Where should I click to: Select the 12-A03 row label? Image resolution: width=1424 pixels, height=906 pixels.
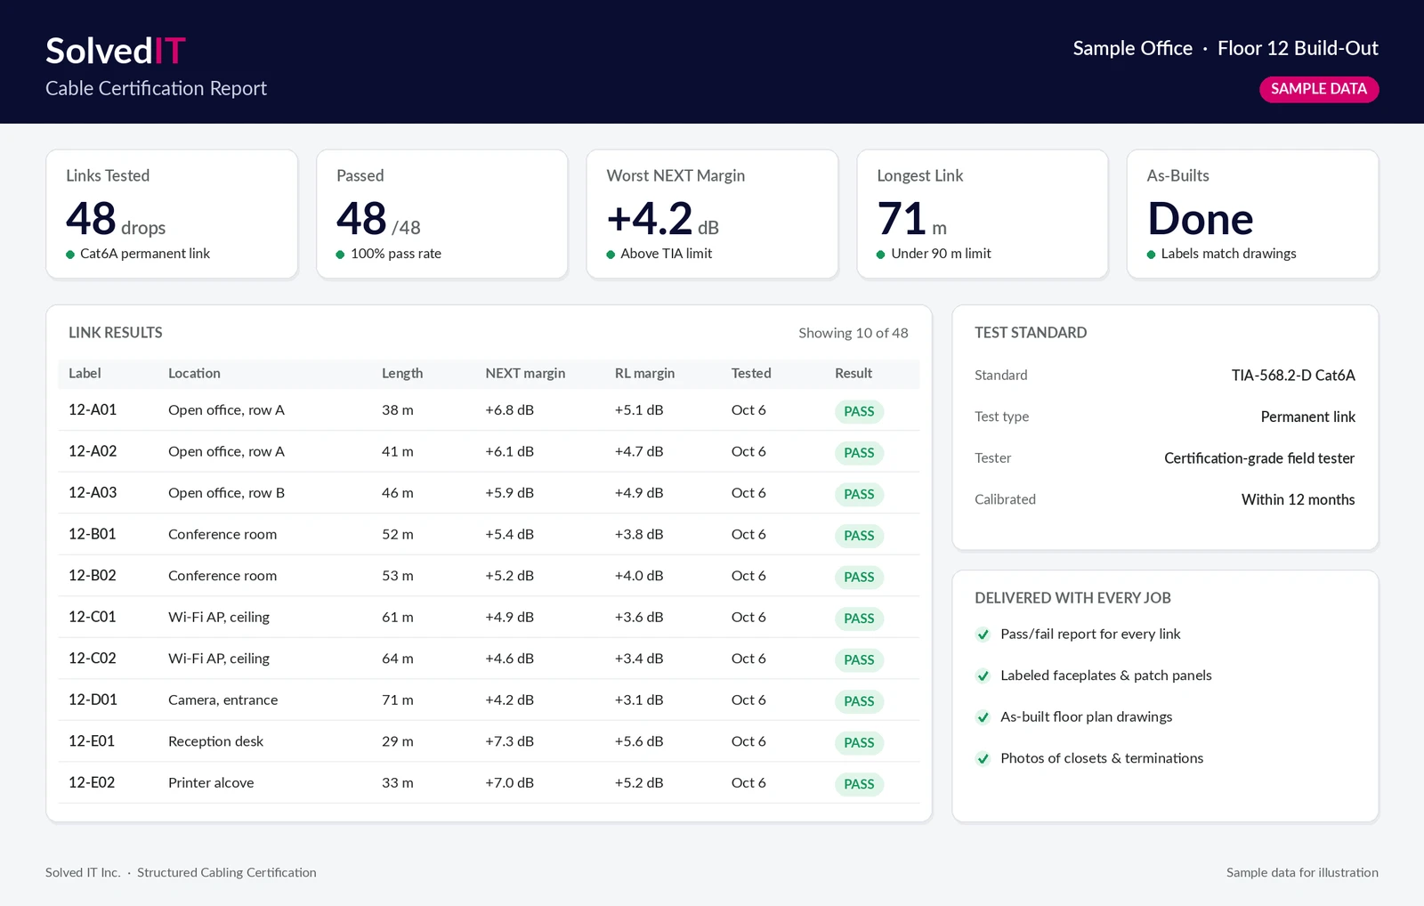point(93,493)
